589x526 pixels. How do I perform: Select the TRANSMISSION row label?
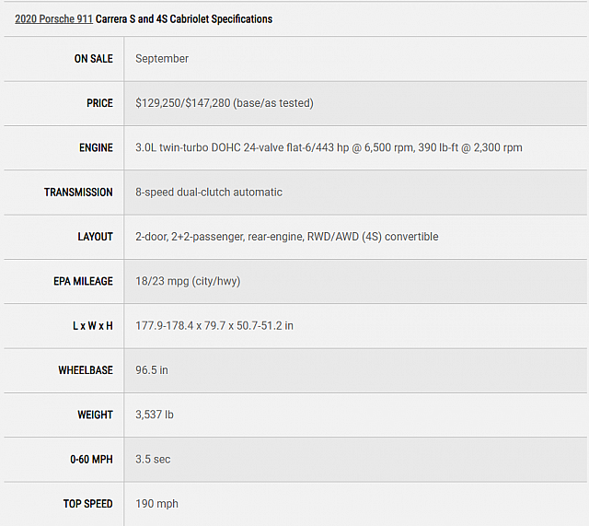point(78,193)
